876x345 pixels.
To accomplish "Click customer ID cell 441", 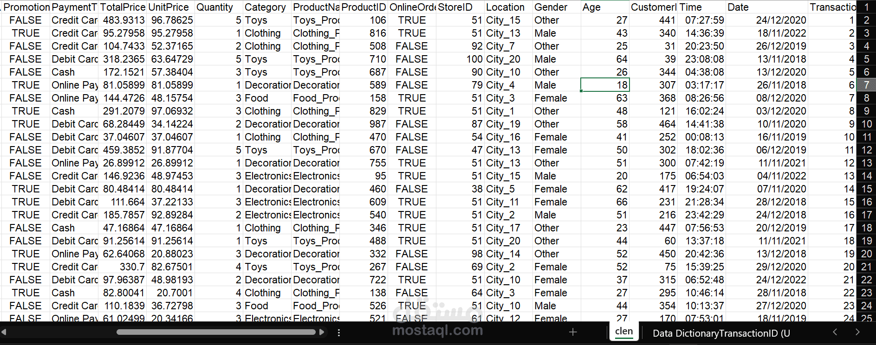I will [x=653, y=20].
